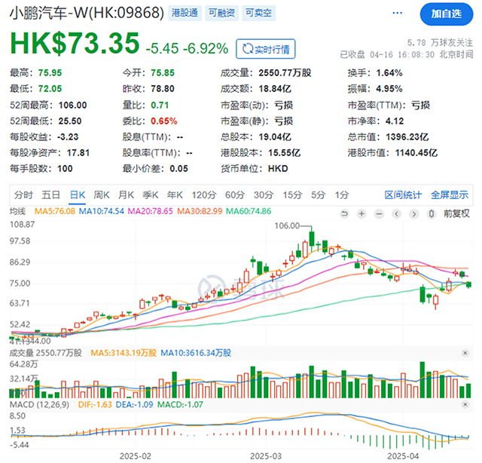482x463 pixels.
Task: Click the 市净率 4.12 value
Action: pyautogui.click(x=395, y=121)
